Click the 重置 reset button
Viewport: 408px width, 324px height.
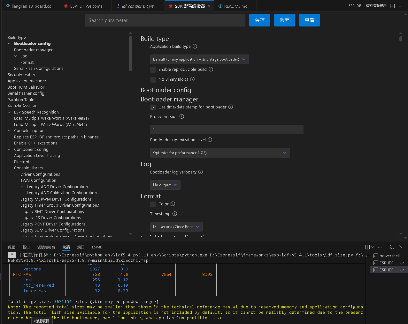310,20
